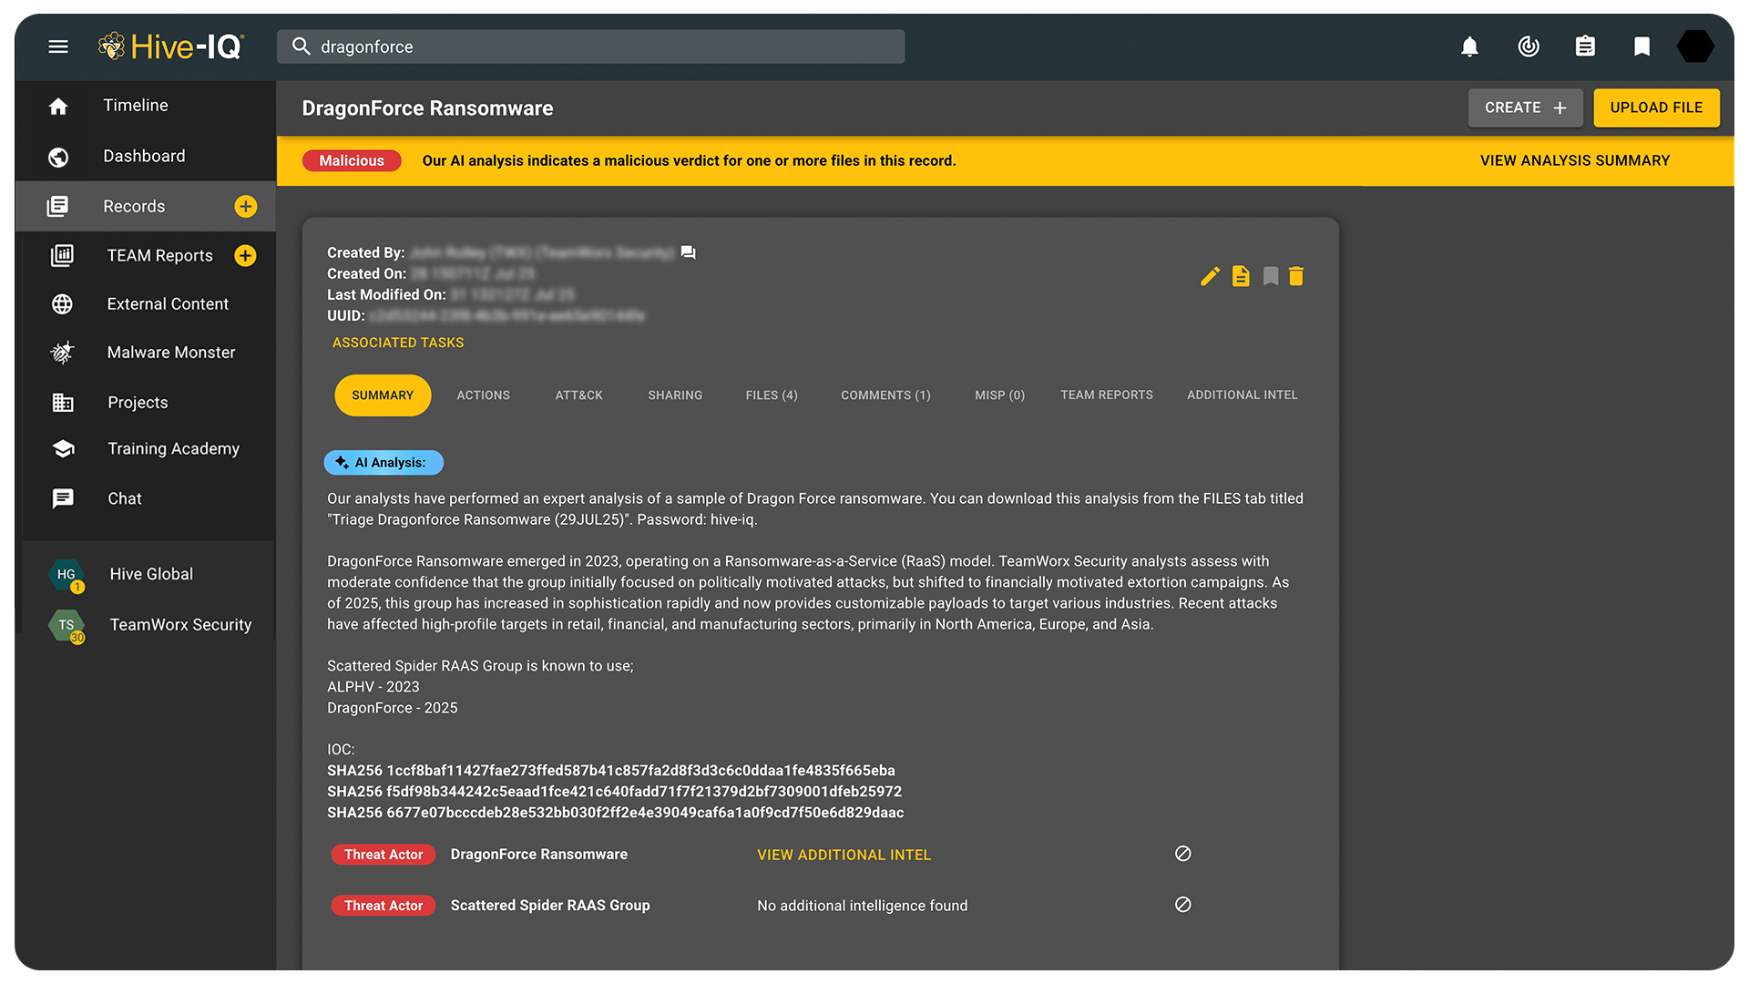The height and width of the screenshot is (984, 1749).
Task: Delete the record using the trash icon
Action: tap(1296, 276)
